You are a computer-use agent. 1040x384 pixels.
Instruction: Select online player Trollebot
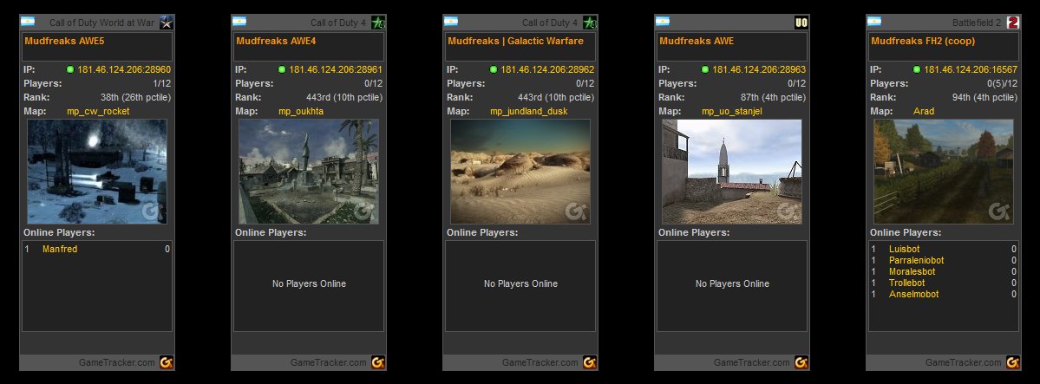906,283
